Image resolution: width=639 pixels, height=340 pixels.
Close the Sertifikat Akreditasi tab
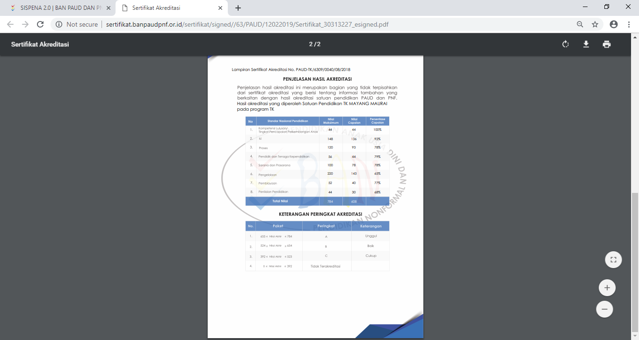tap(220, 8)
